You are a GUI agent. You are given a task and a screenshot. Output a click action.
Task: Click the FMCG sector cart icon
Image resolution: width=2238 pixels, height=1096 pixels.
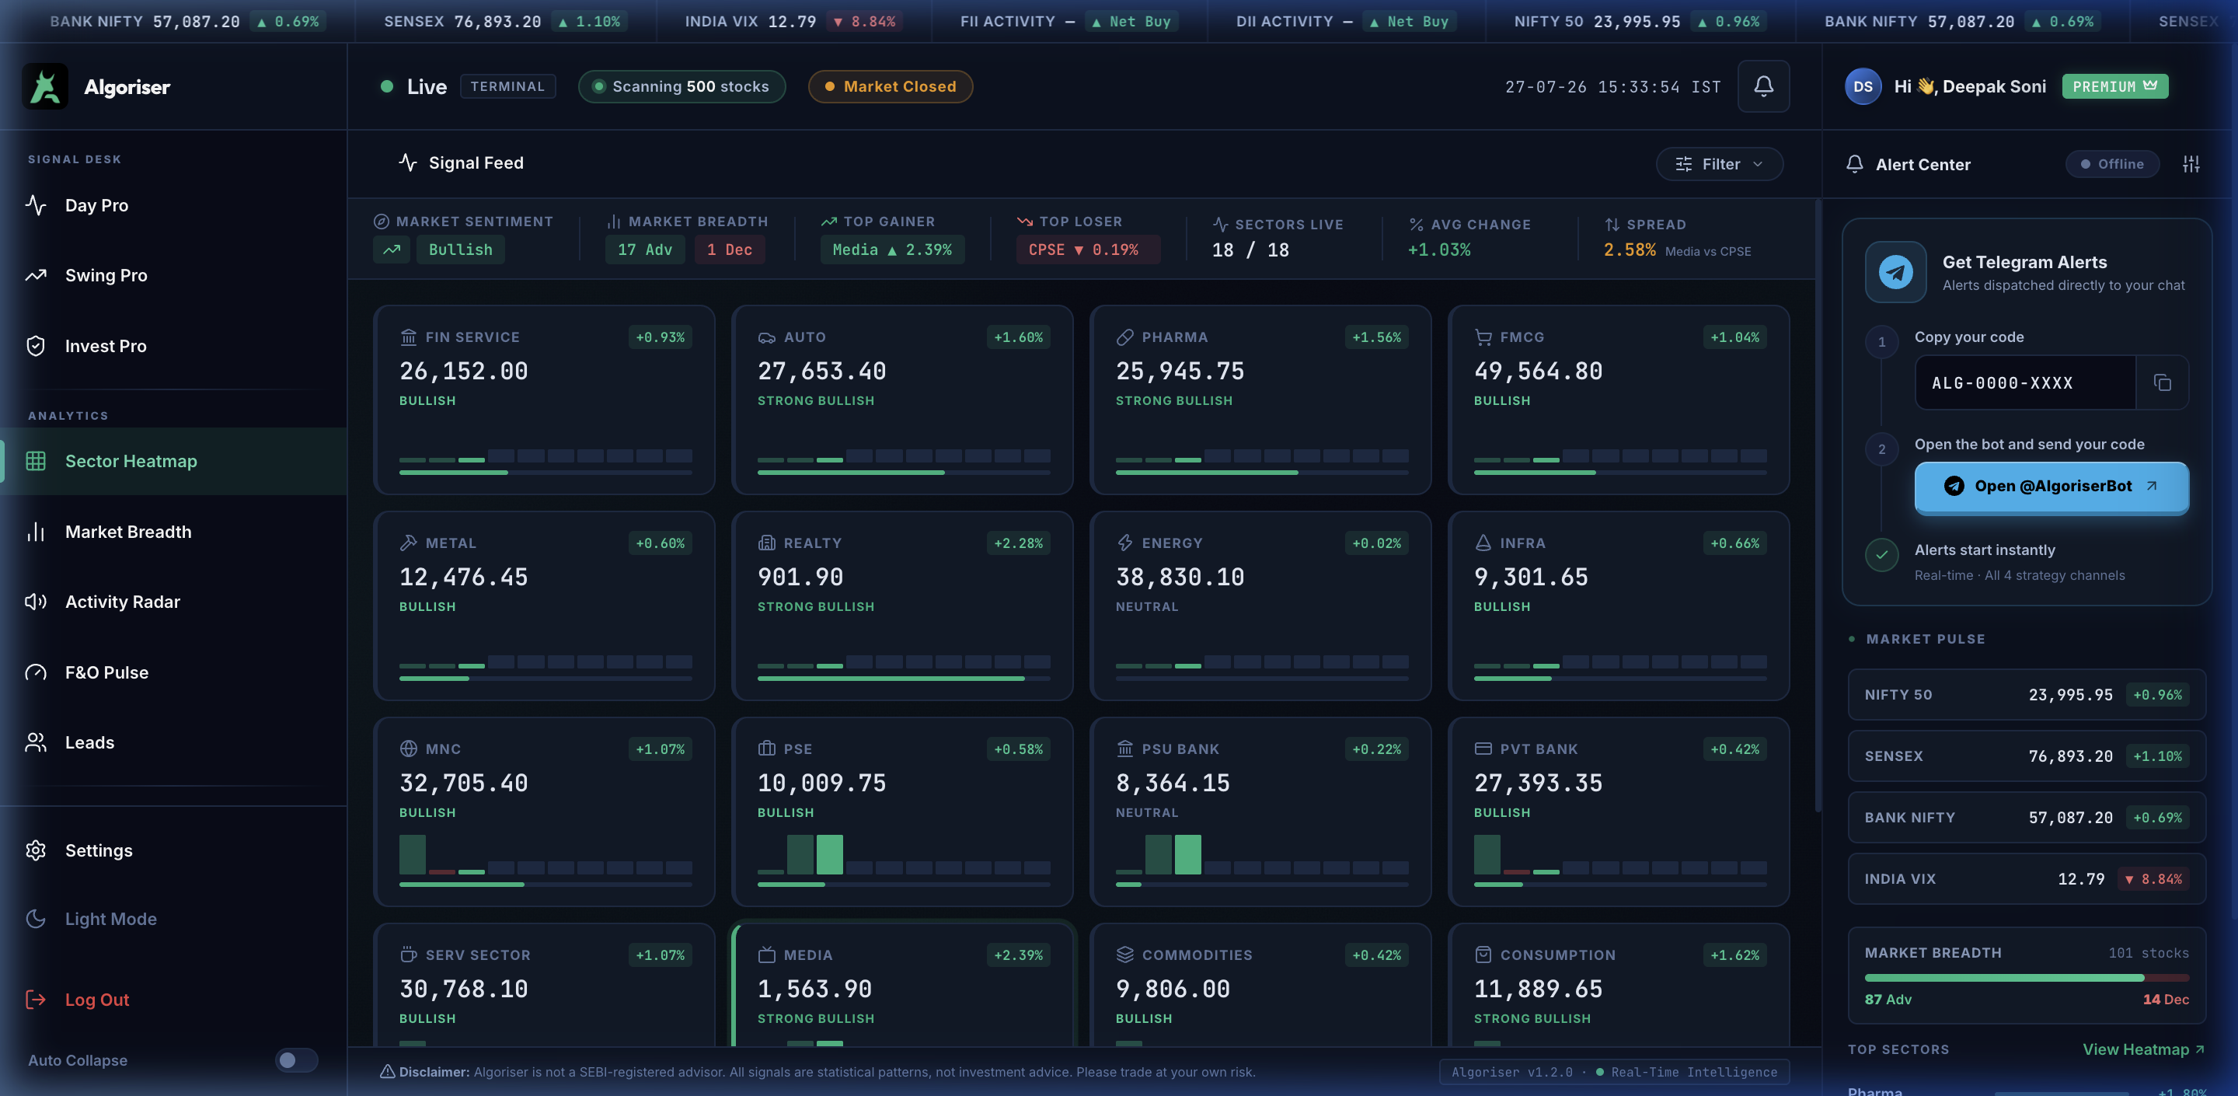(1482, 337)
